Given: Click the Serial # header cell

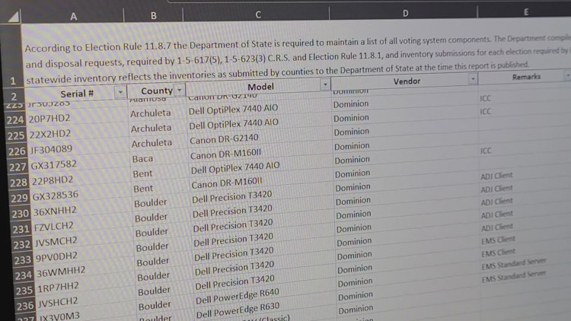Looking at the screenshot, I should click(x=76, y=94).
